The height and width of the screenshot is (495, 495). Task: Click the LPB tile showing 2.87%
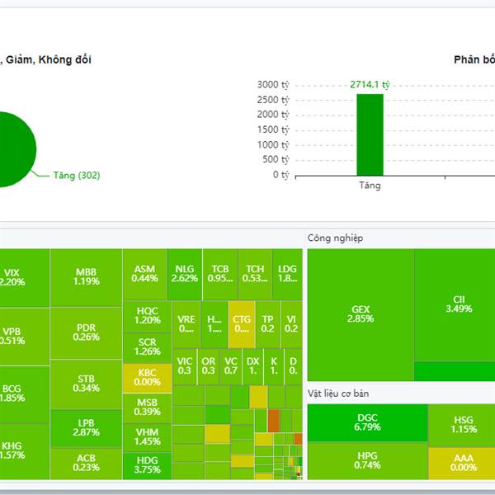click(86, 427)
